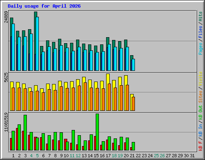Click day 18 on the x-axis

pyautogui.click(x=114, y=156)
